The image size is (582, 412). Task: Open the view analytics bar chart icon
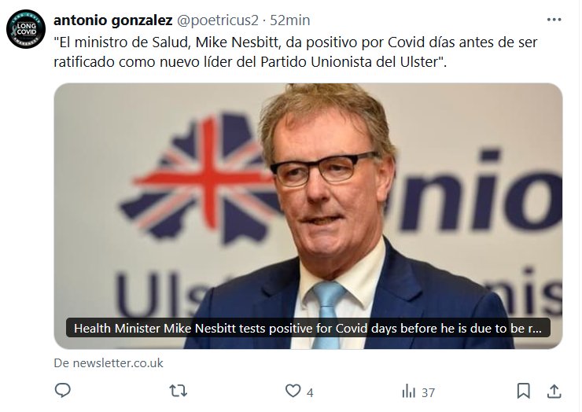(409, 392)
